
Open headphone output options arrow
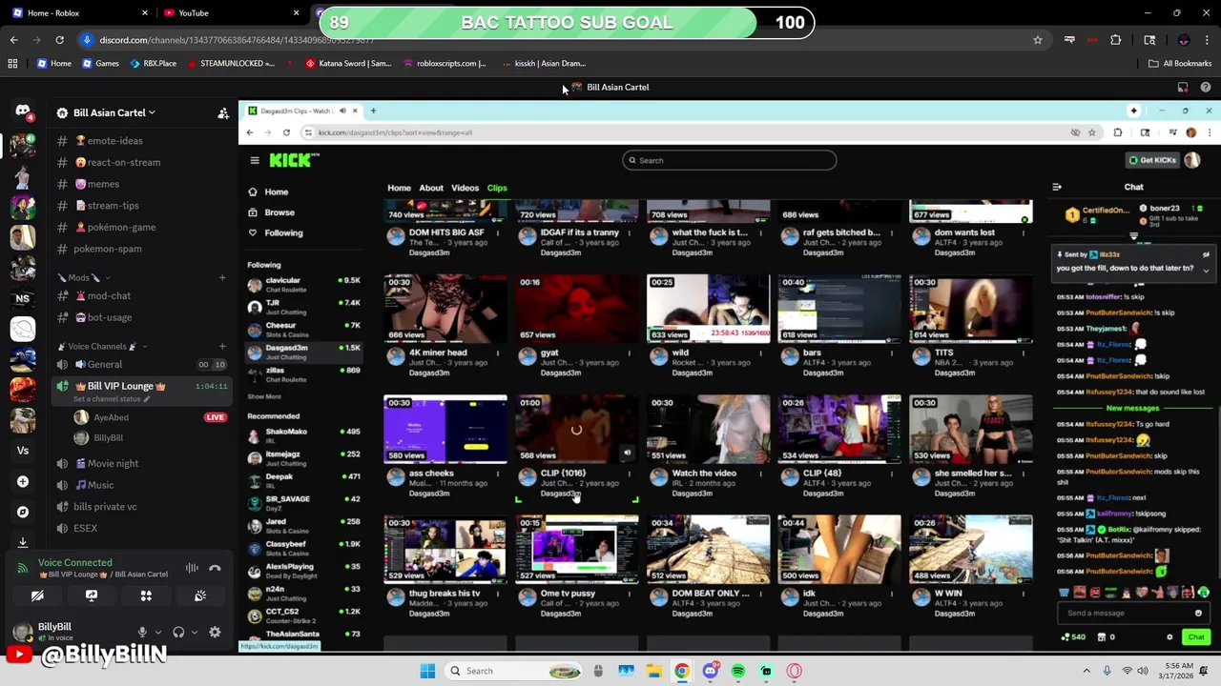pos(194,632)
